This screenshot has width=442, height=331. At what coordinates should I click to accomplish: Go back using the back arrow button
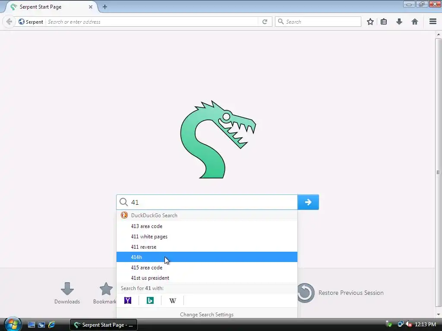(9, 22)
